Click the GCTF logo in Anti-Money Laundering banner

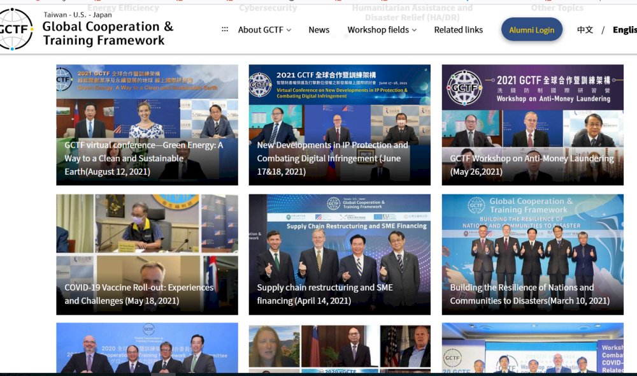point(464,87)
